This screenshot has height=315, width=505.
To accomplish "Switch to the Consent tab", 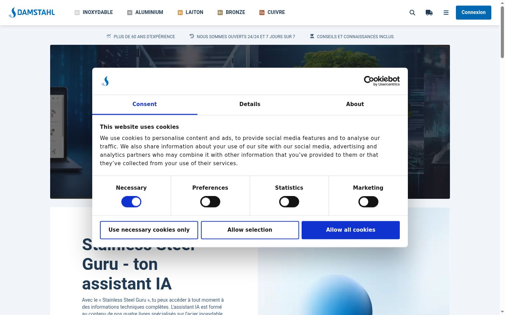I will point(144,104).
